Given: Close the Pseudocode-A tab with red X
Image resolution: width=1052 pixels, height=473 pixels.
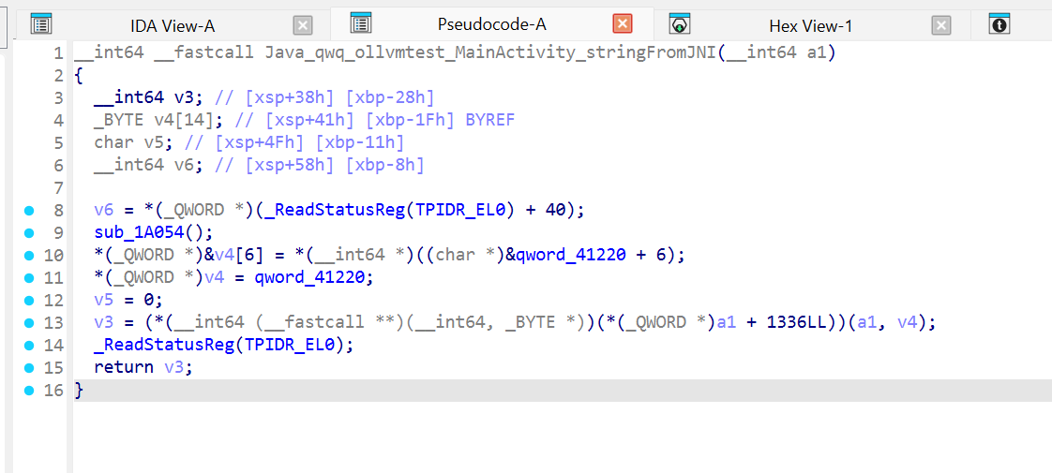Looking at the screenshot, I should [x=623, y=24].
